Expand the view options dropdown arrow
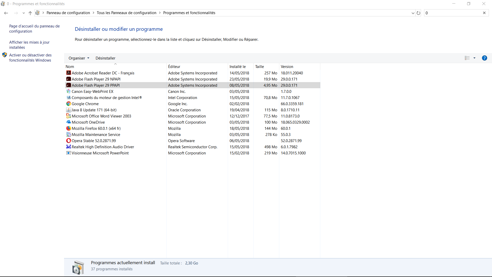492x277 pixels. click(474, 58)
